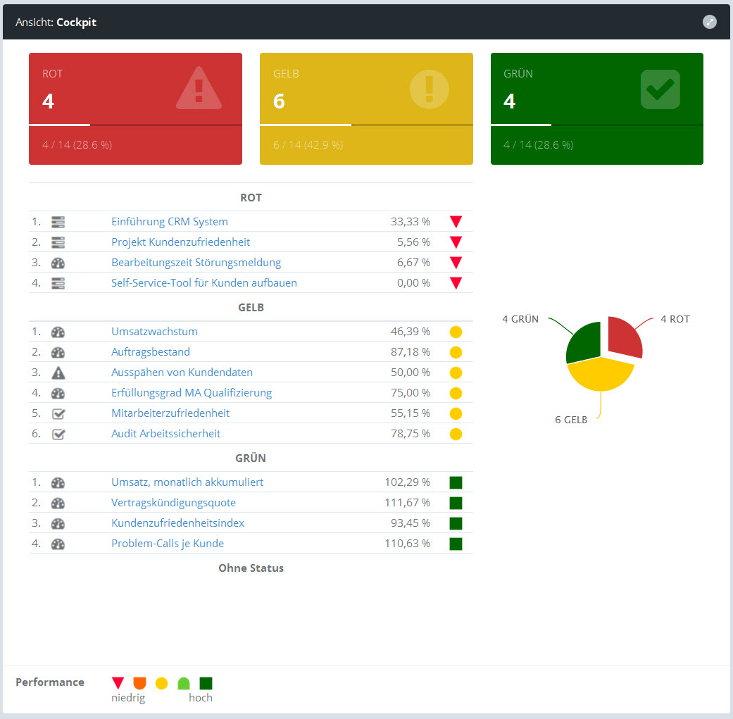Click the red slice of the pie chart
This screenshot has height=719, width=733.
(622, 337)
